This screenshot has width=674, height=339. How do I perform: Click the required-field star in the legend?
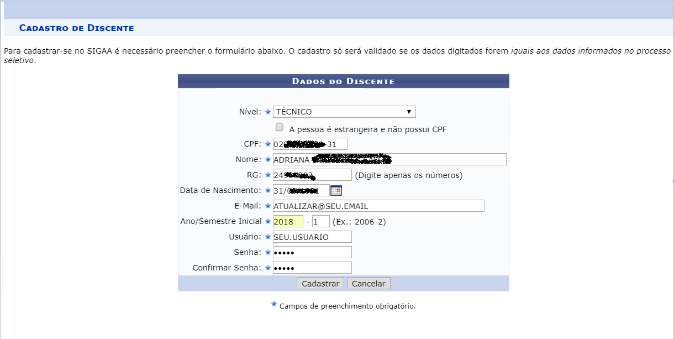(273, 304)
